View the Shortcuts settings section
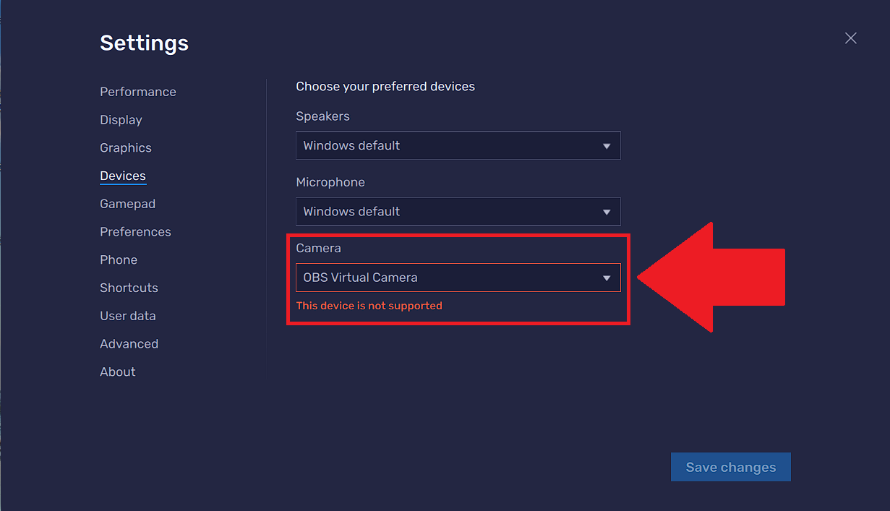890x511 pixels. click(x=129, y=288)
